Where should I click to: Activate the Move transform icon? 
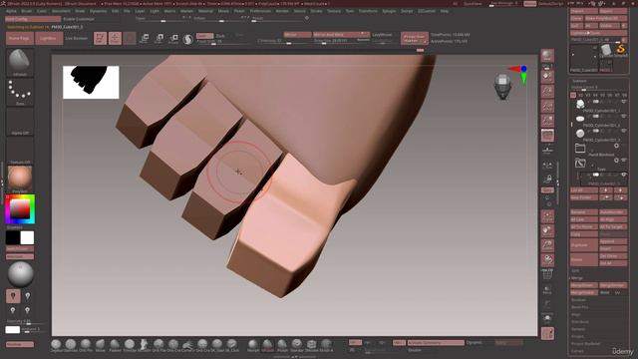145,39
